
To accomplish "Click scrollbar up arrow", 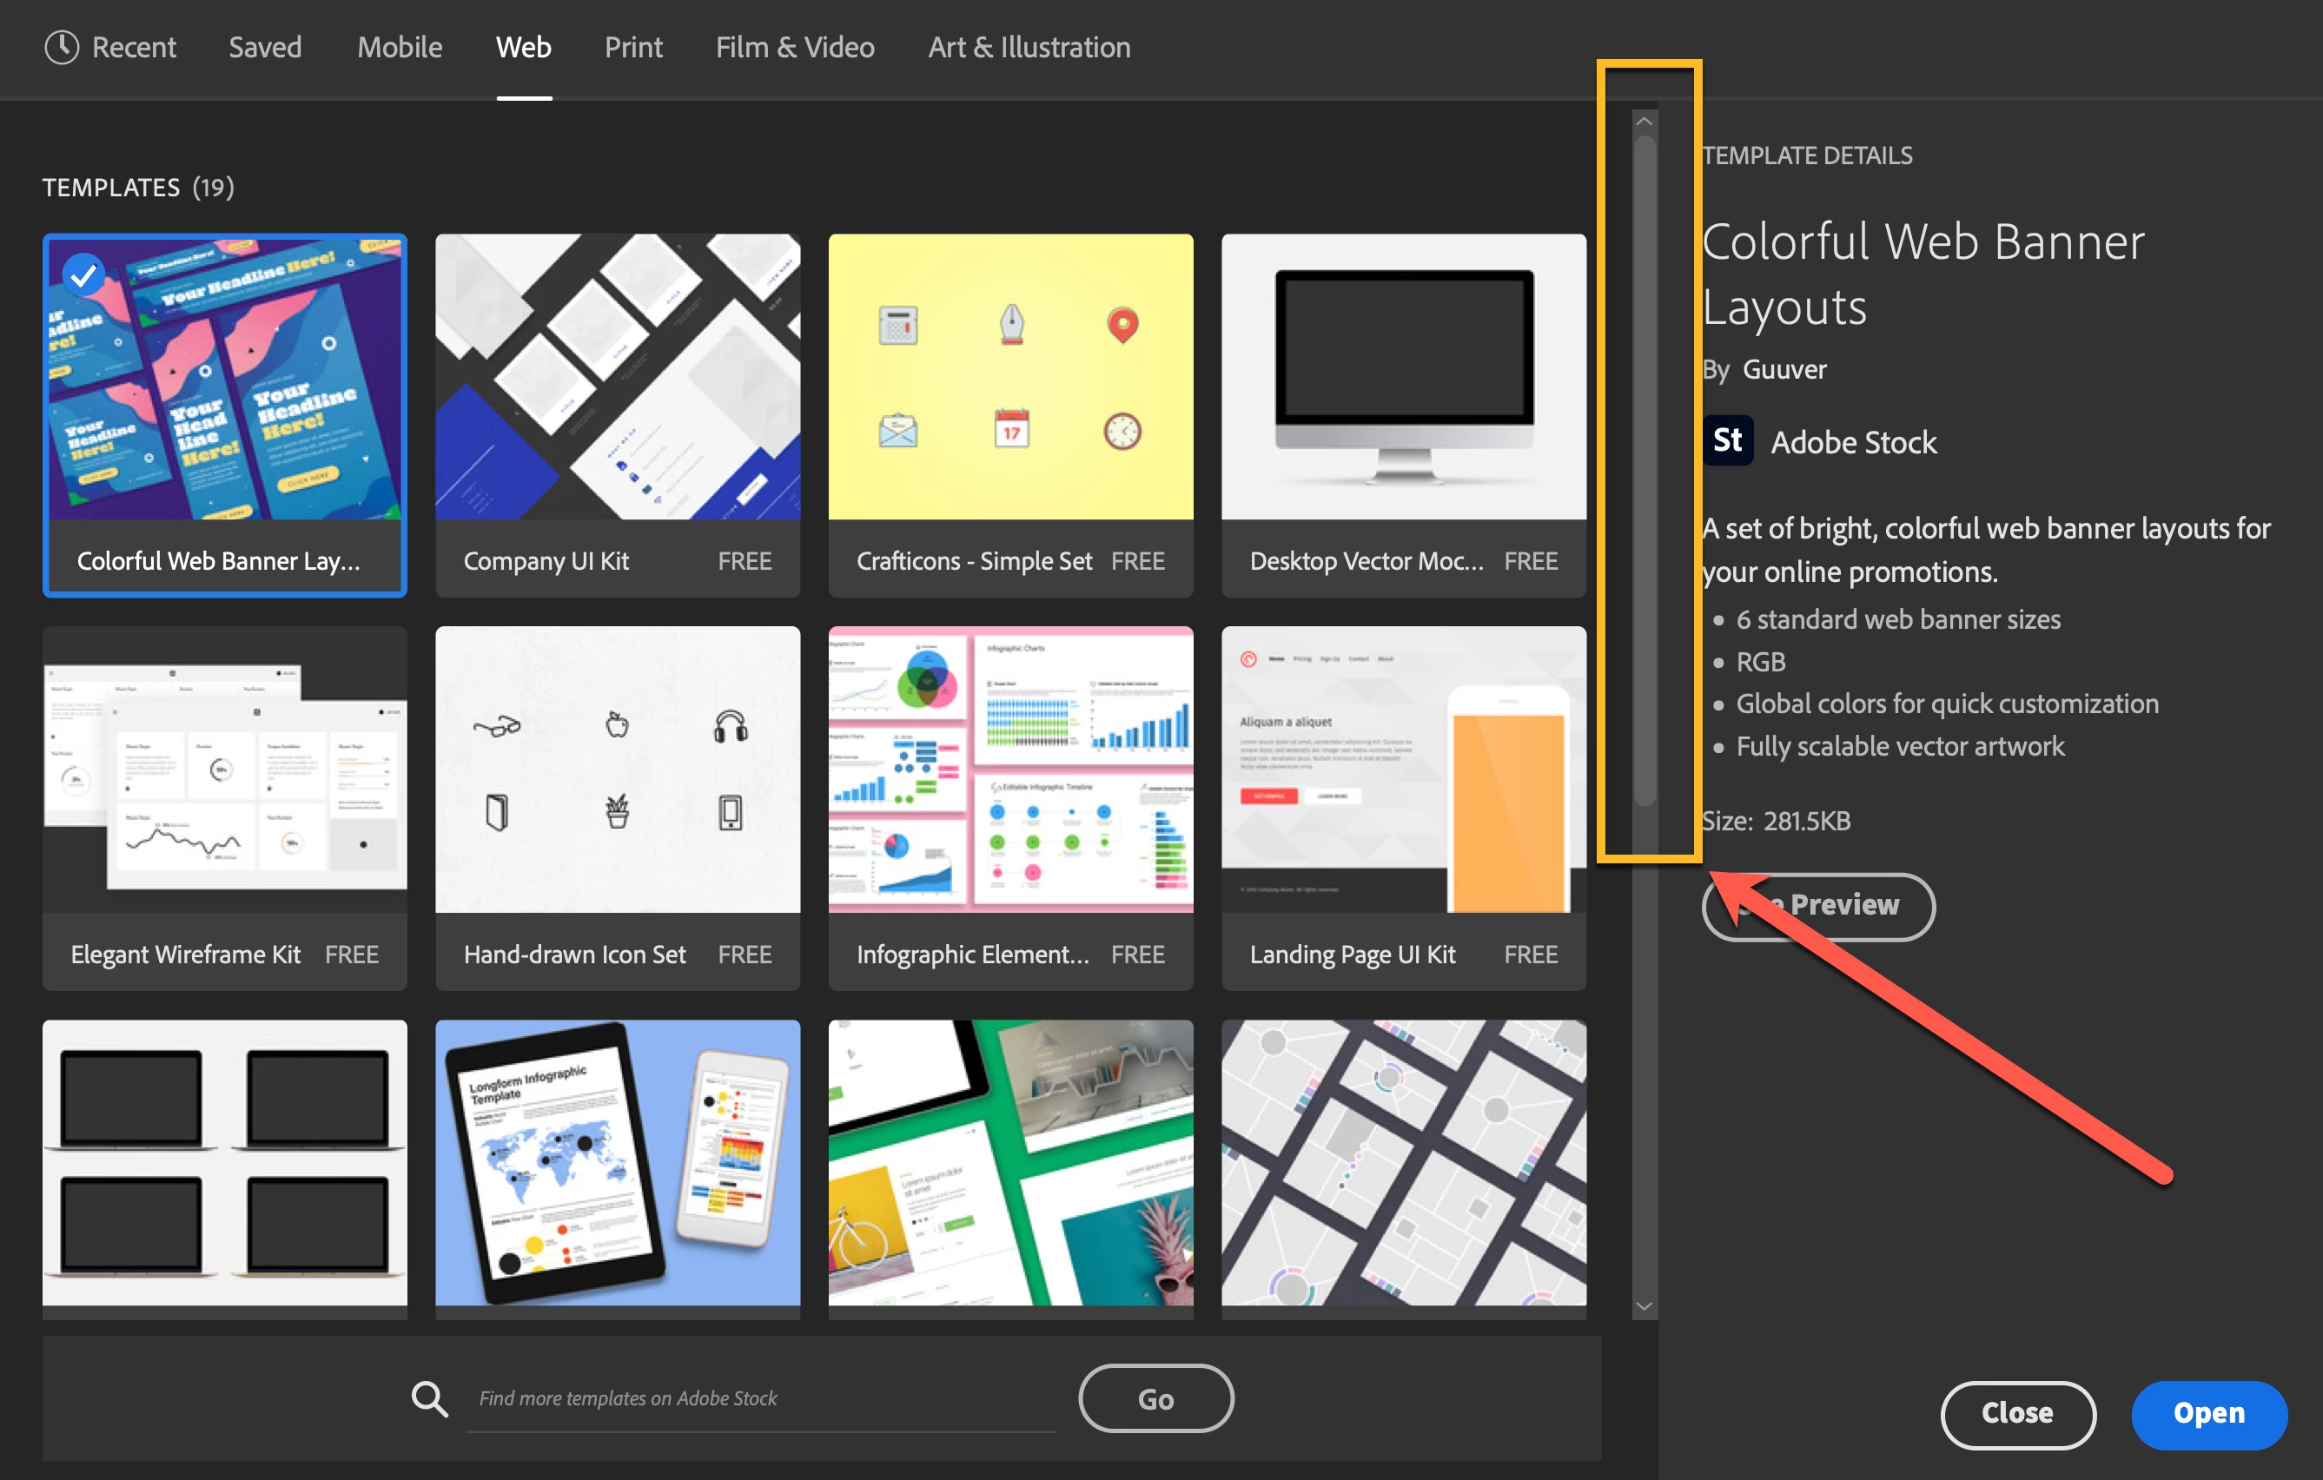I will (1645, 122).
